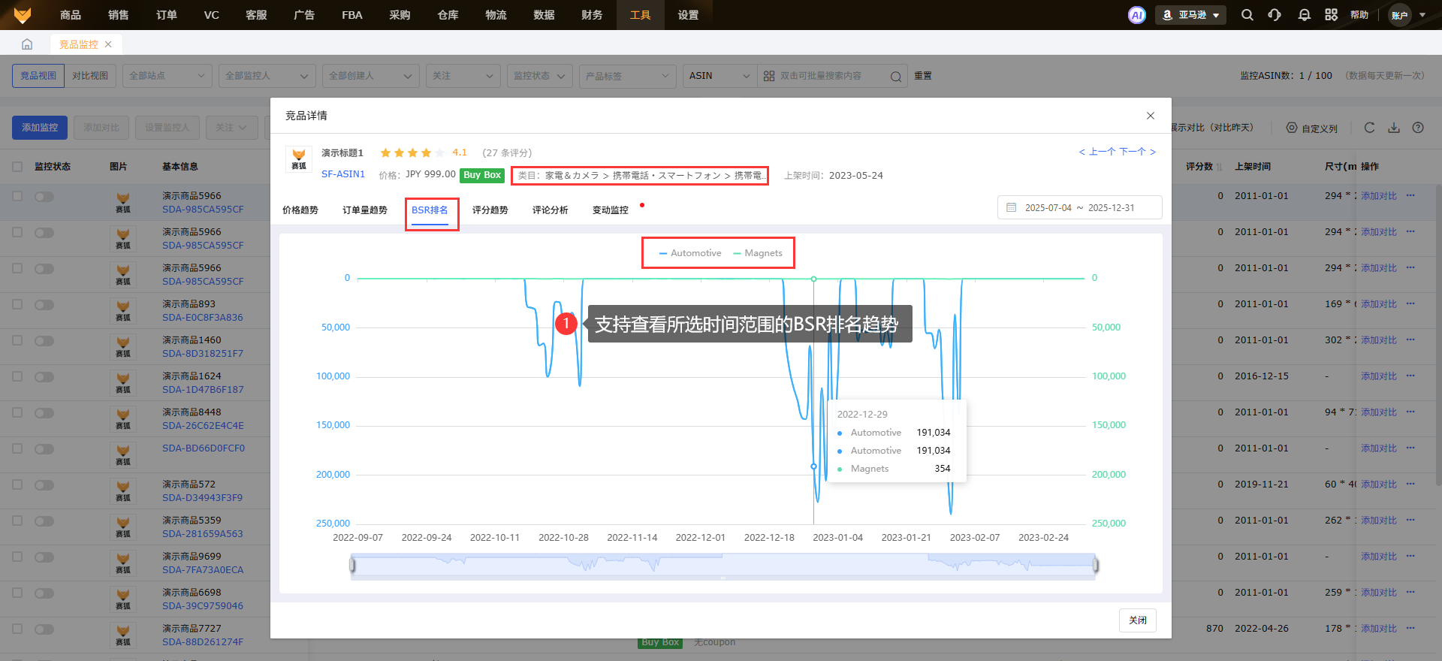This screenshot has width=1442, height=661.
Task: Open the 产品标签 dropdown
Action: tap(628, 76)
